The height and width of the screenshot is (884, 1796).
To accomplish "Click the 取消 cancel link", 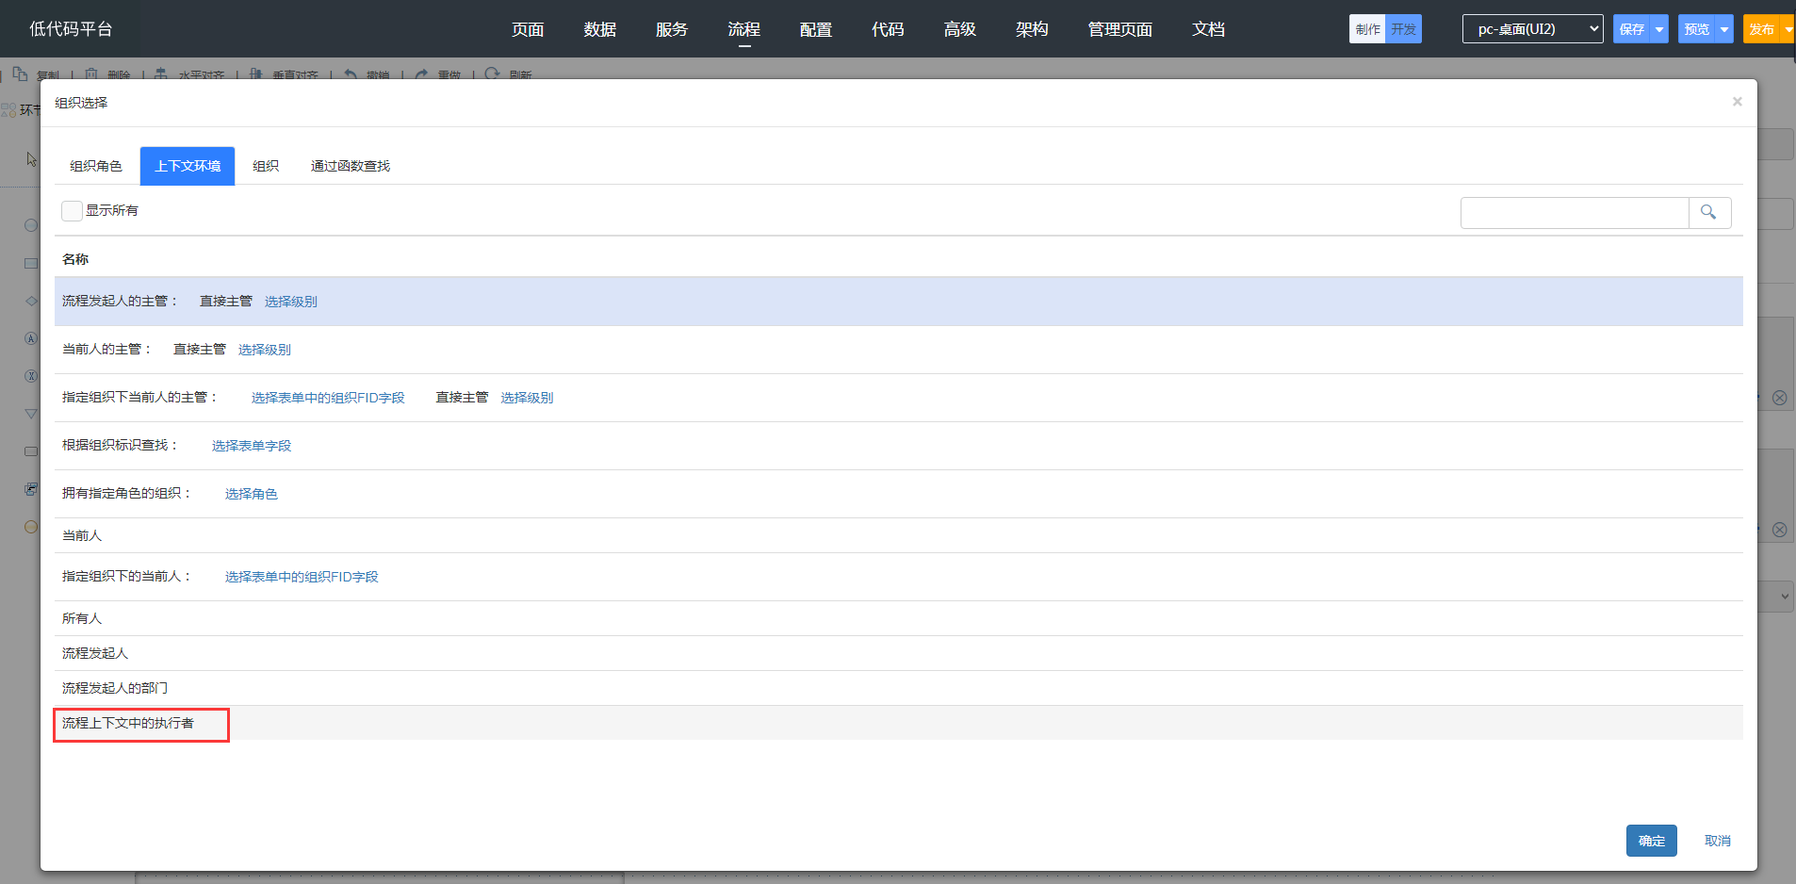I will [x=1717, y=841].
